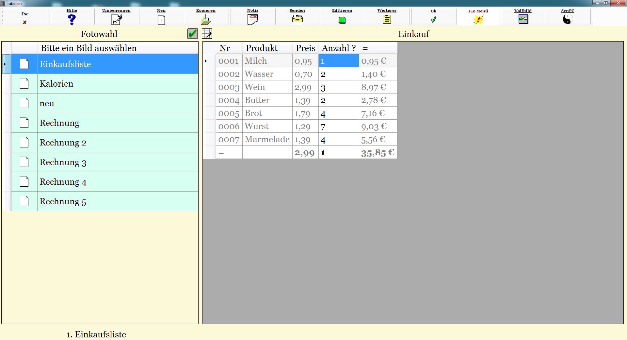Send via the Senden e-mail icon
Viewport: 627px width, 340px height.
(x=297, y=19)
